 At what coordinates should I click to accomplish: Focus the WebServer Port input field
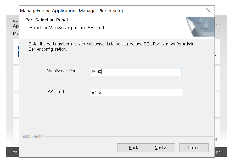[x=136, y=72]
